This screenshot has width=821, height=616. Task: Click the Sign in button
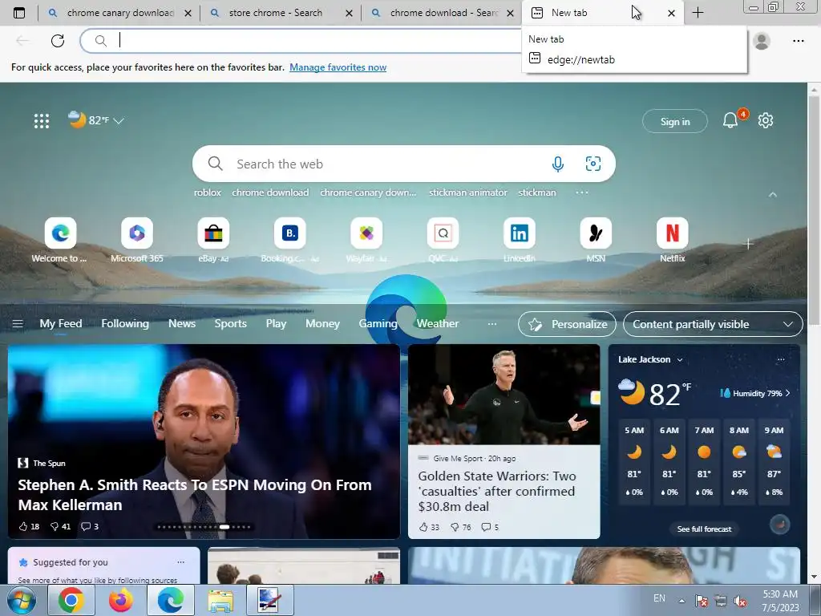coord(675,122)
